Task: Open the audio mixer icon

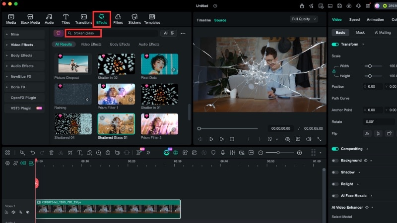Action: tap(232, 153)
